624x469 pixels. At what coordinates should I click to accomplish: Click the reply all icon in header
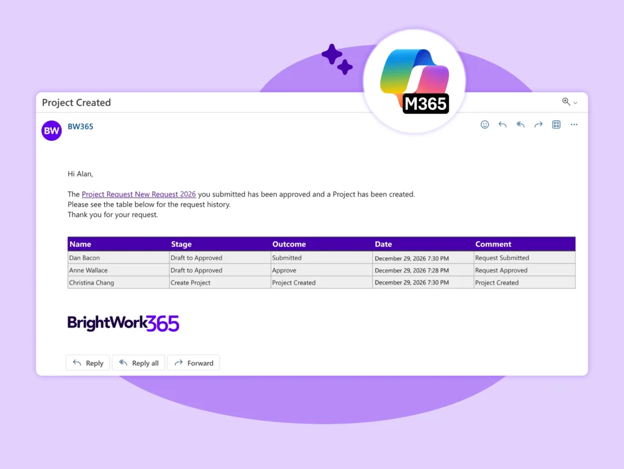click(520, 124)
